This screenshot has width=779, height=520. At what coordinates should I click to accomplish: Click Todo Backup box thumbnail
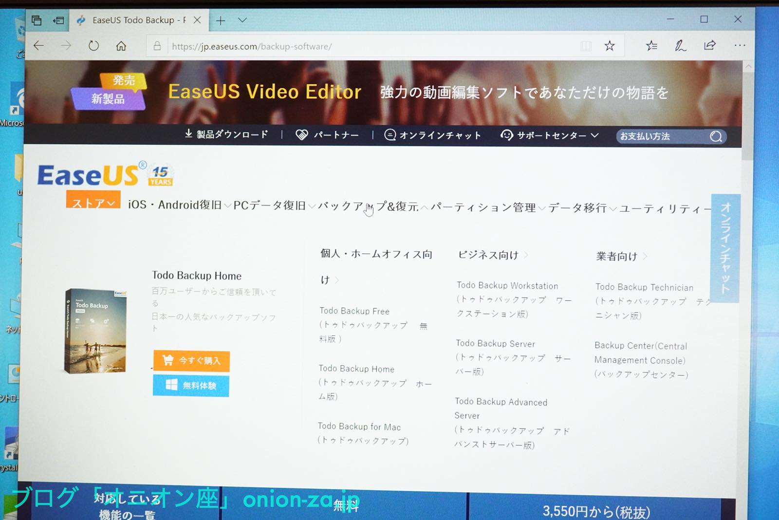pyautogui.click(x=96, y=331)
